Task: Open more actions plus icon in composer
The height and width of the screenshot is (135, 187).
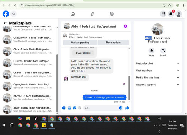Action: coord(64,108)
